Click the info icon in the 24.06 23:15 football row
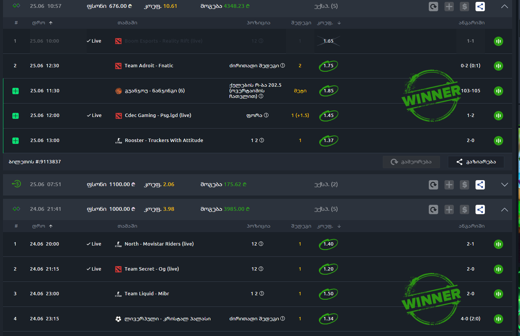Viewport: 520px width, 336px height. (283, 318)
